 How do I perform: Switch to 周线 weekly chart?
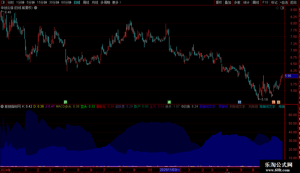86,2
